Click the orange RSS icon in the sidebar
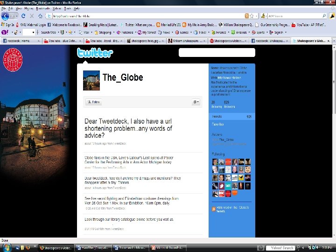 pyautogui.click(x=214, y=209)
